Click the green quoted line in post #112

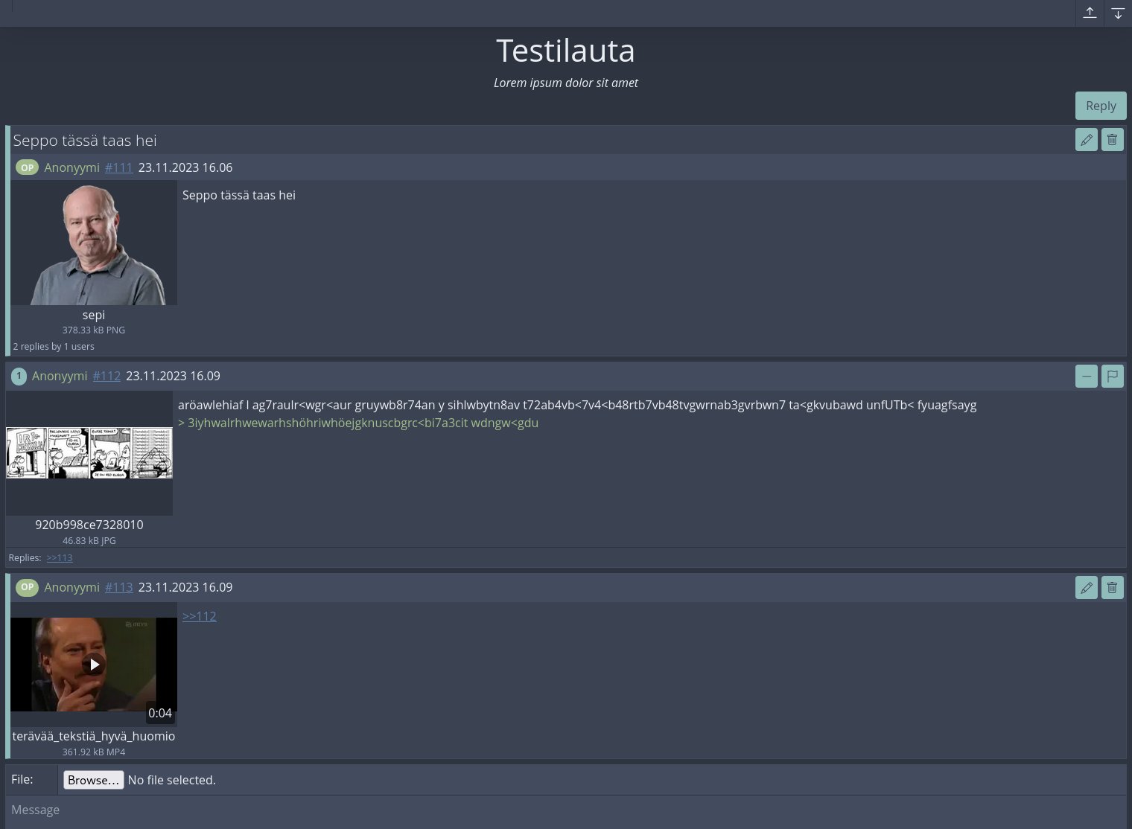coord(358,423)
